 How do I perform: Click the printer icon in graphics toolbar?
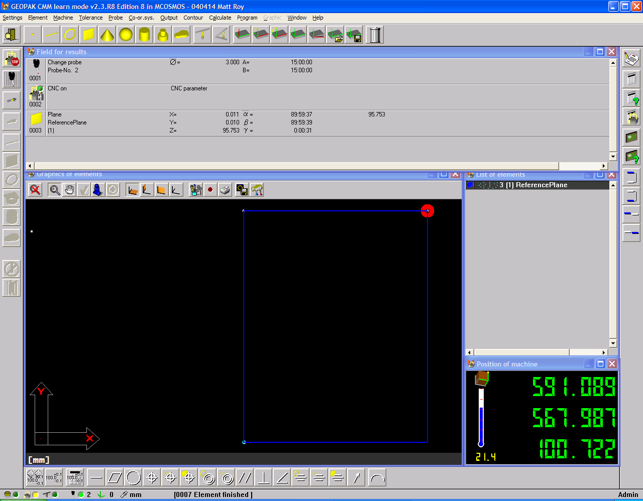click(225, 190)
